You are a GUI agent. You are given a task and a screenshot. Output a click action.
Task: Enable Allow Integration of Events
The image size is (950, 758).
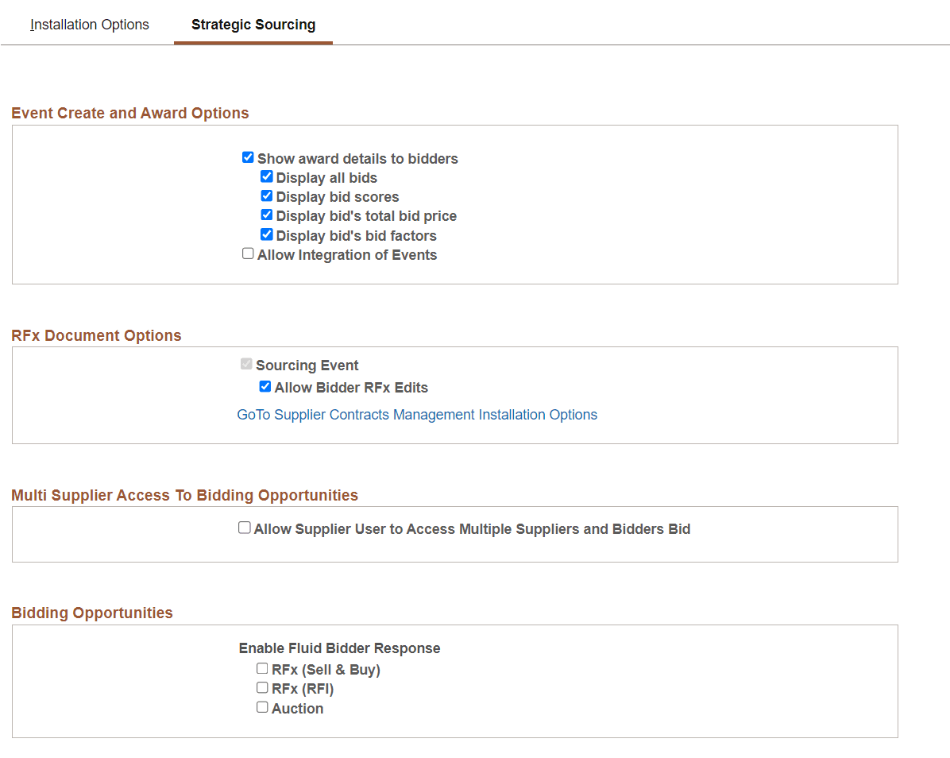(x=248, y=253)
